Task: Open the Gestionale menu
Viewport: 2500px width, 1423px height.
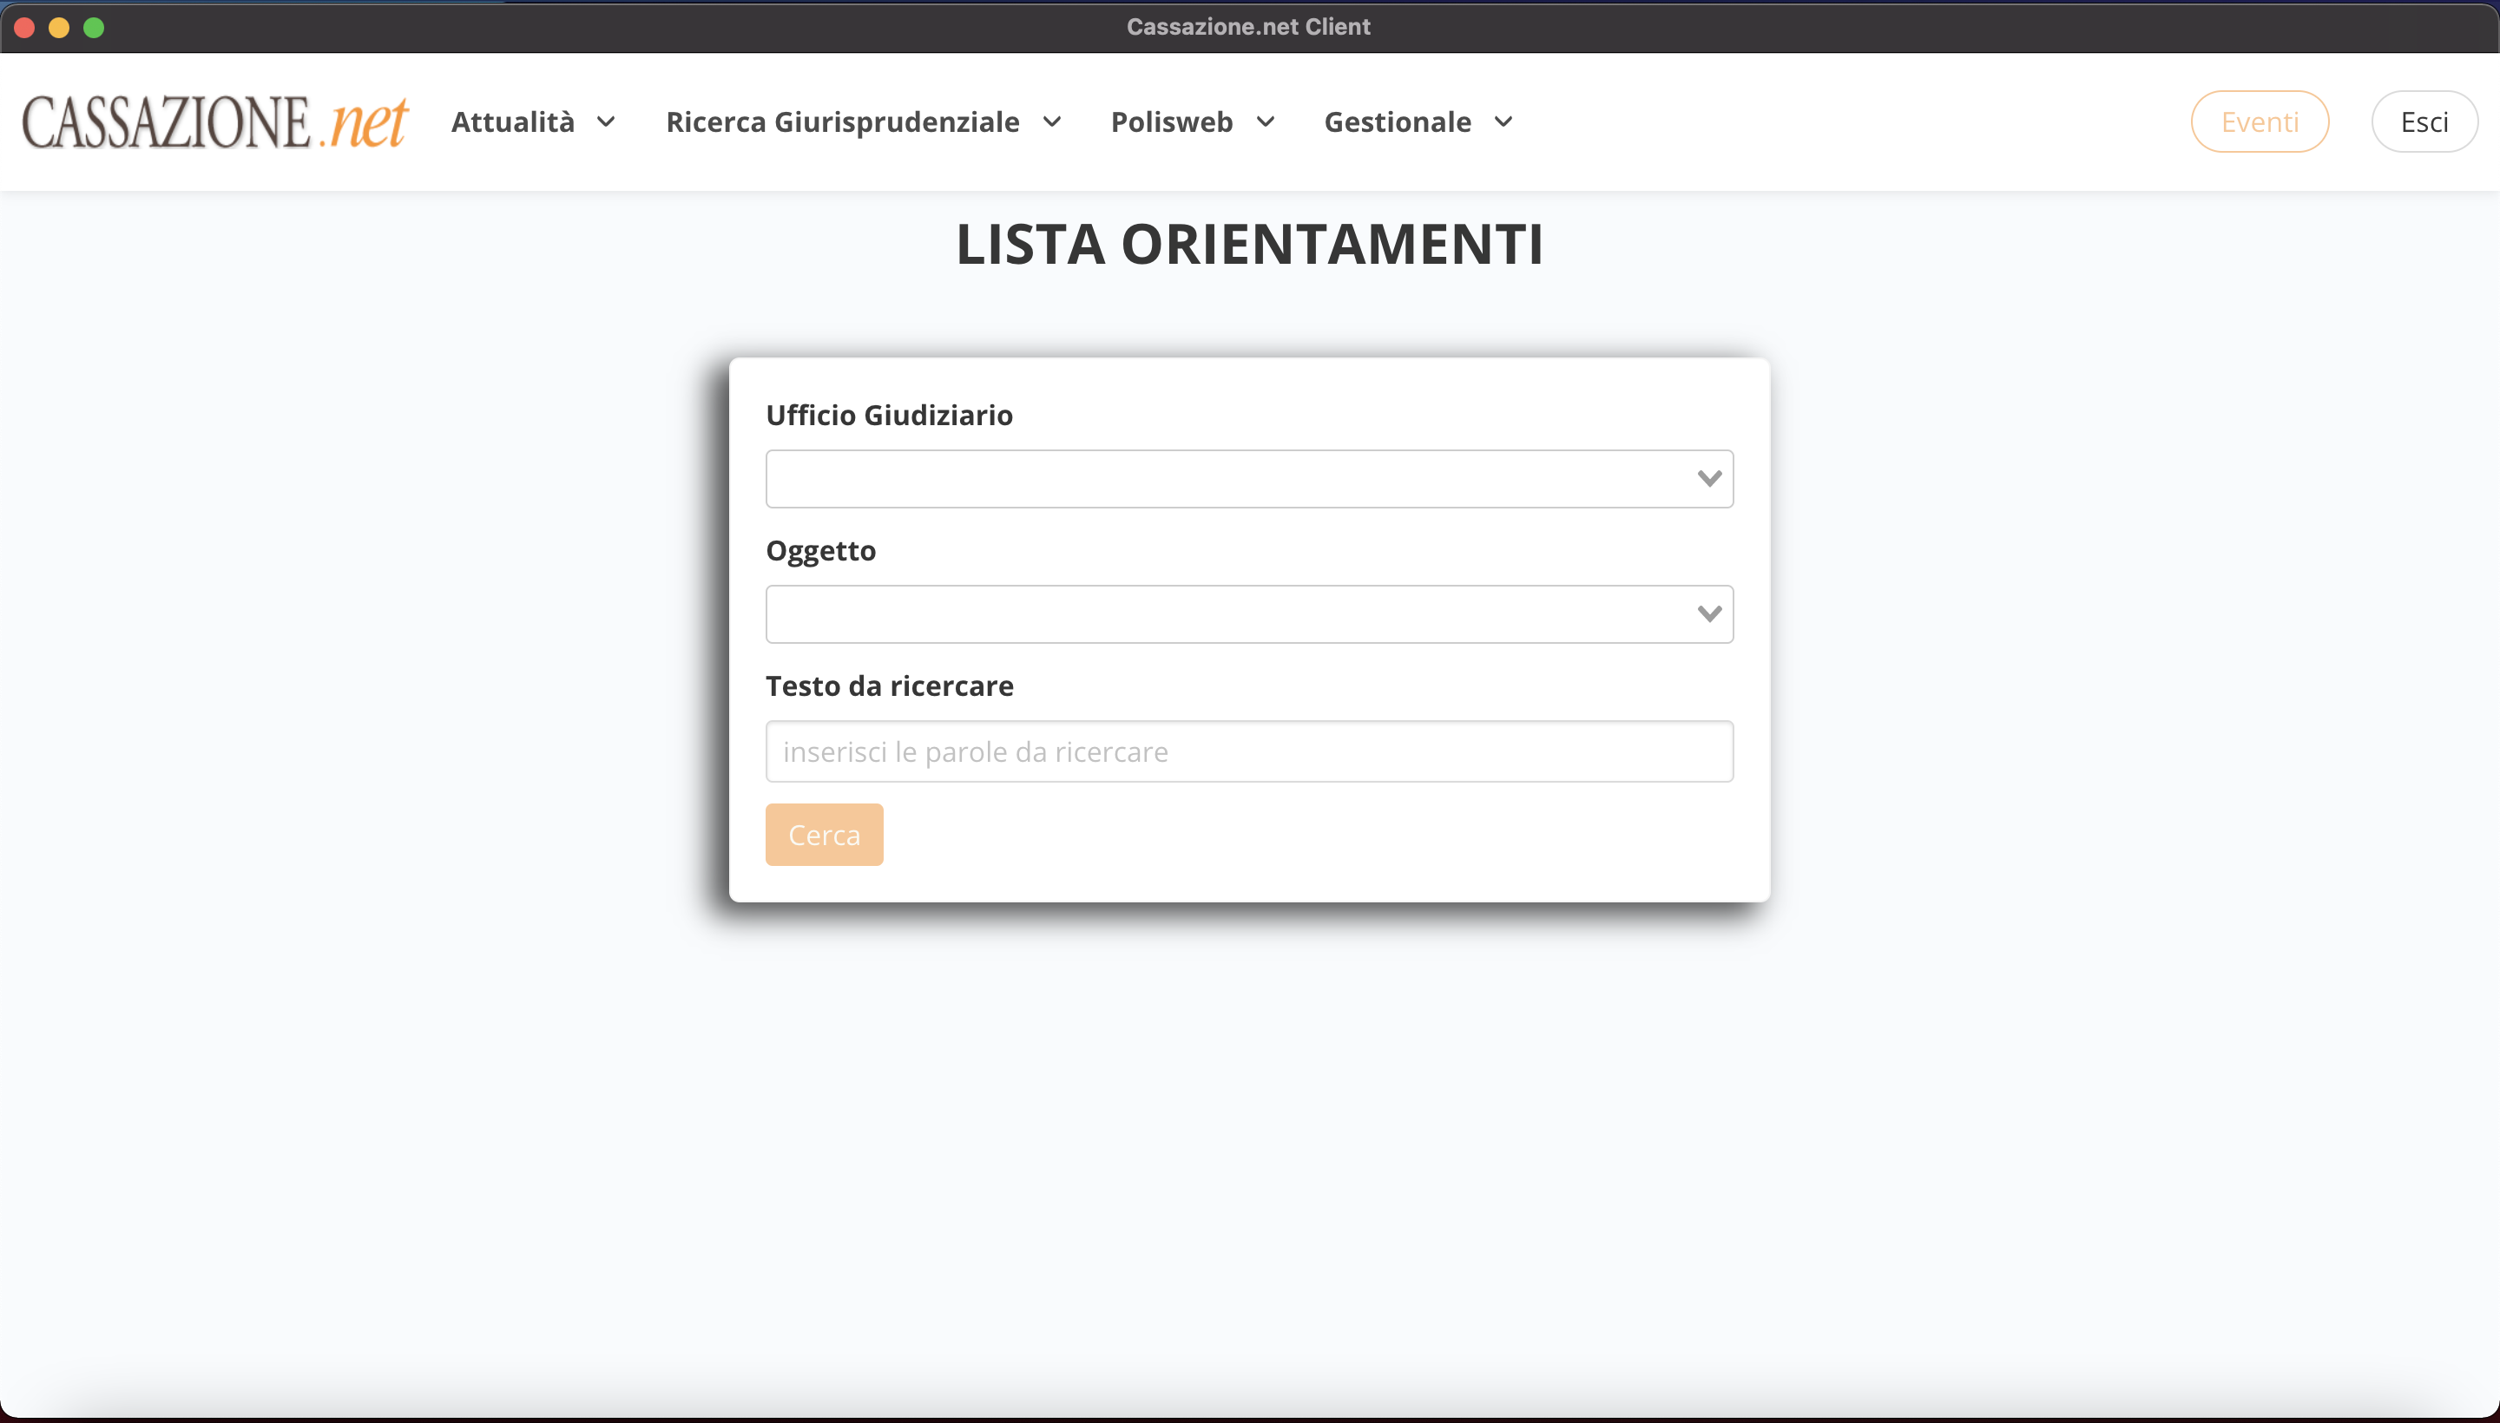Action: 1398,121
